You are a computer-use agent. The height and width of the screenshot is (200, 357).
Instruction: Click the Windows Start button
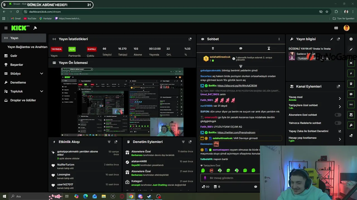pos(4,196)
